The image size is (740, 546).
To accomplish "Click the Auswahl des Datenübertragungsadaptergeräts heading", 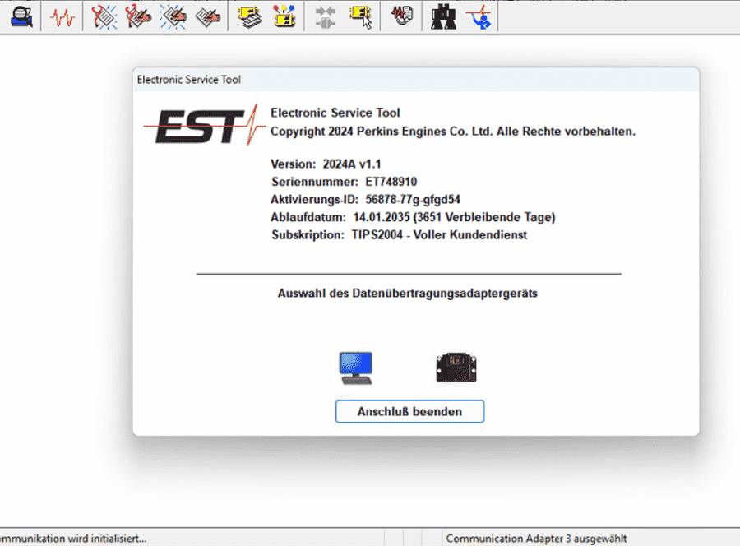I will point(408,294).
